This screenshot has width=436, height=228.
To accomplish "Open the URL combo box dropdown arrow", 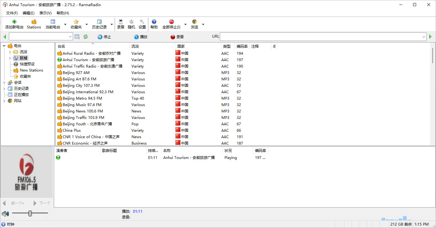I will tap(424, 37).
